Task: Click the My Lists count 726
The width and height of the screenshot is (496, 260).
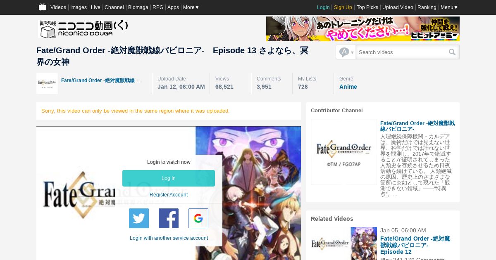Action: (x=303, y=87)
